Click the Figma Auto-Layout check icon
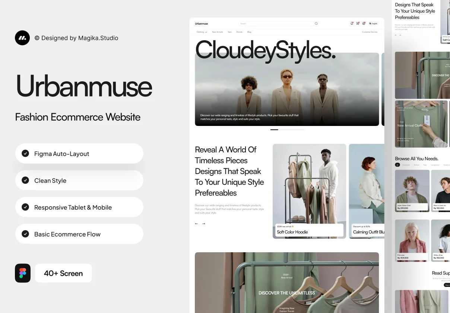This screenshot has height=313, width=450. (25, 153)
